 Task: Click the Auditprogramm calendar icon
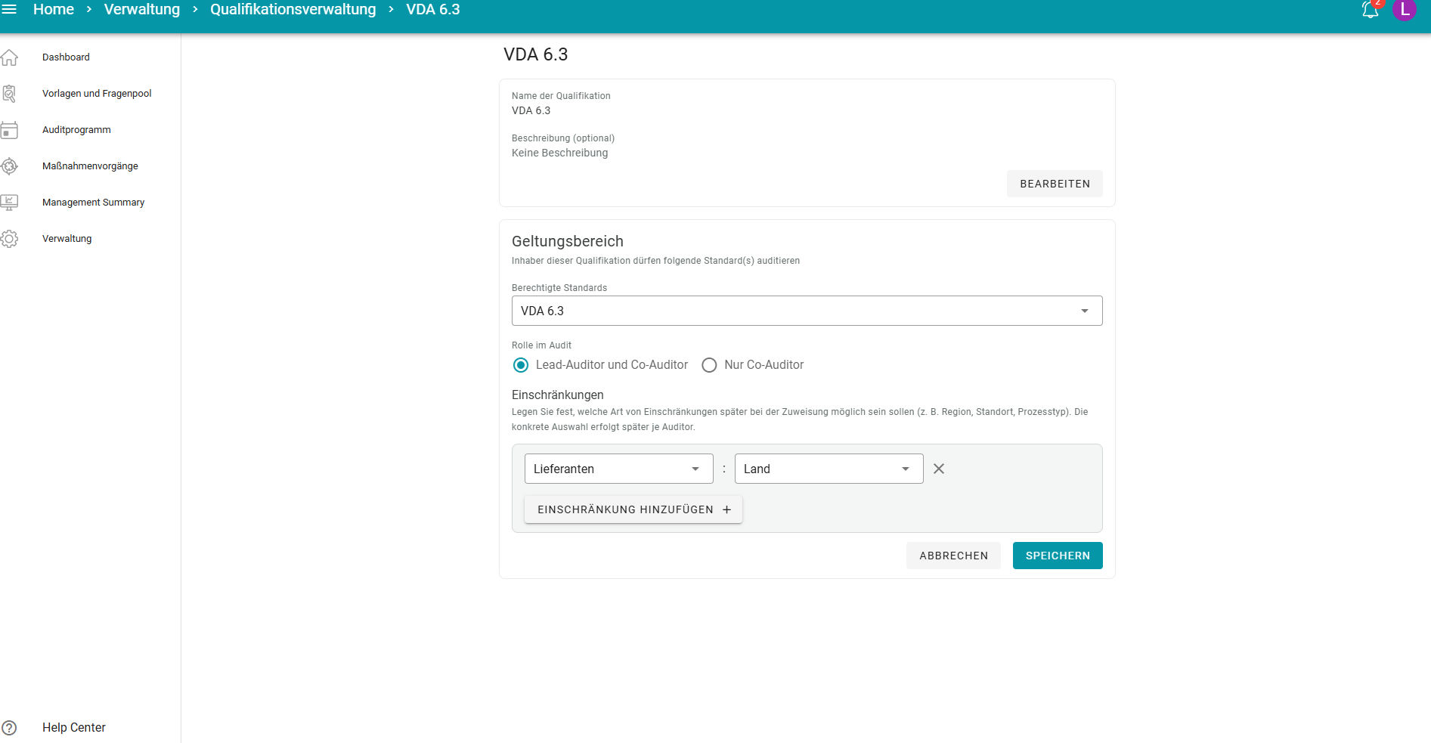9,130
